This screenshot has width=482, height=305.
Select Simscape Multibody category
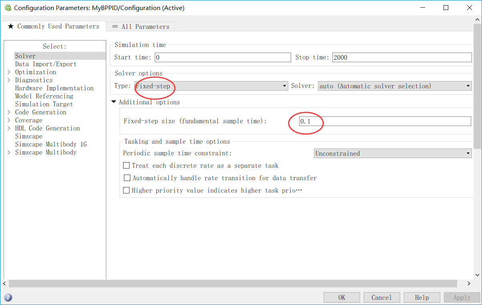click(x=46, y=152)
